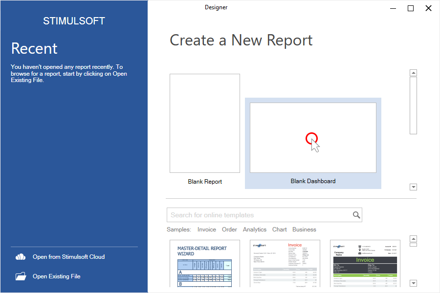Click the Stimulsoft Cloud icon
This screenshot has height=293, width=440.
21,257
